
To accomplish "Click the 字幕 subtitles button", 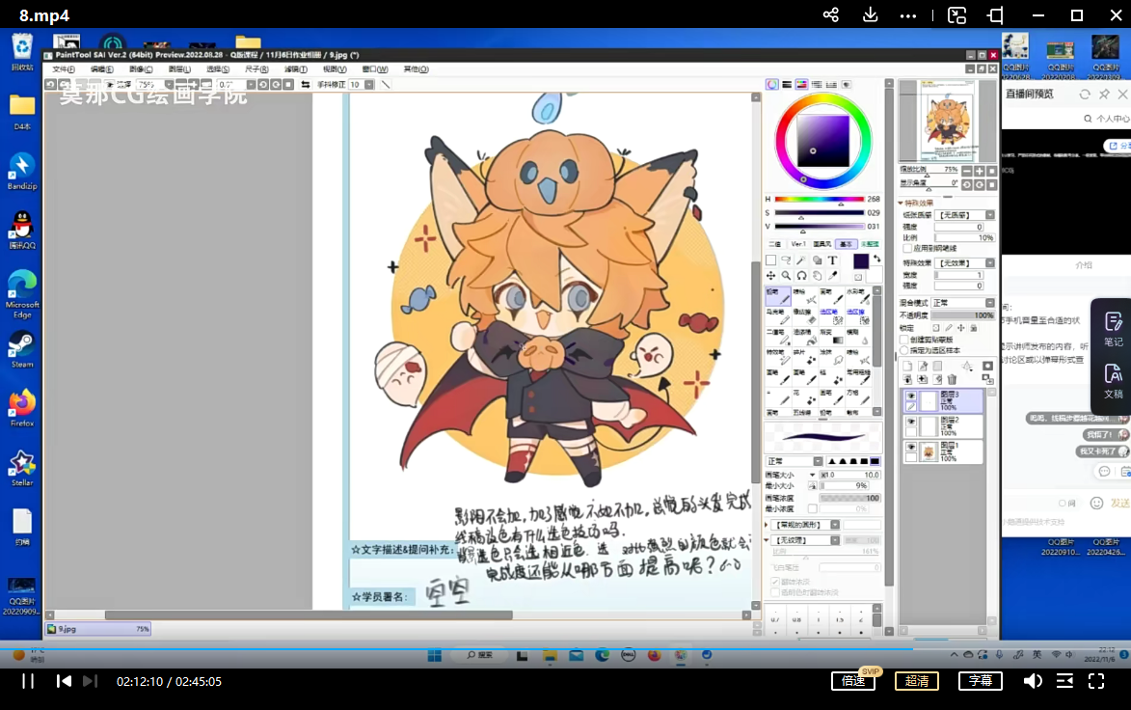I will (981, 681).
